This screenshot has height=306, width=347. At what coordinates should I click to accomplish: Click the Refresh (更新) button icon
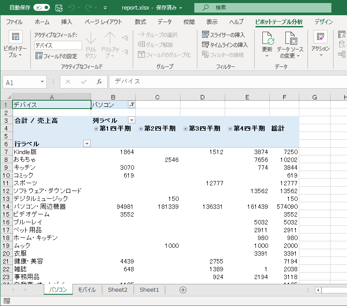[268, 39]
